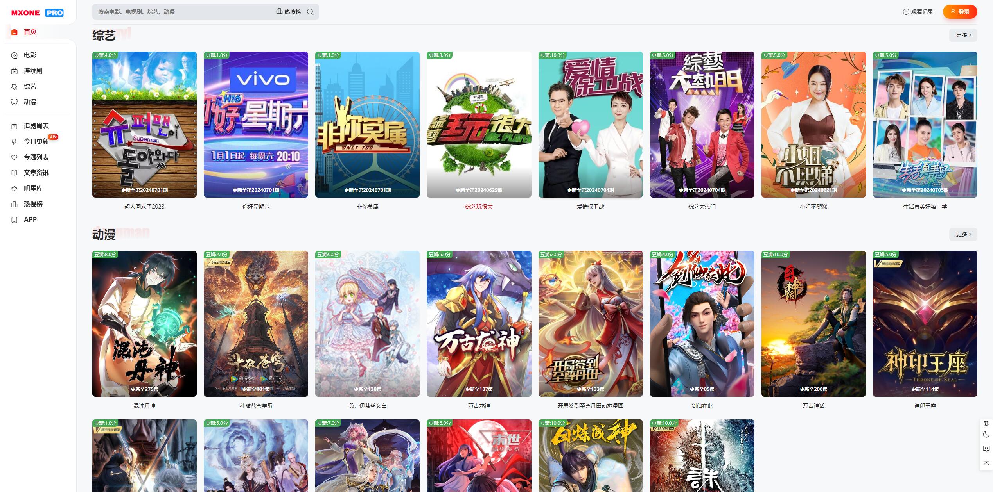Click 更多 next to 动漫 heading
This screenshot has width=993, height=492.
click(x=963, y=234)
